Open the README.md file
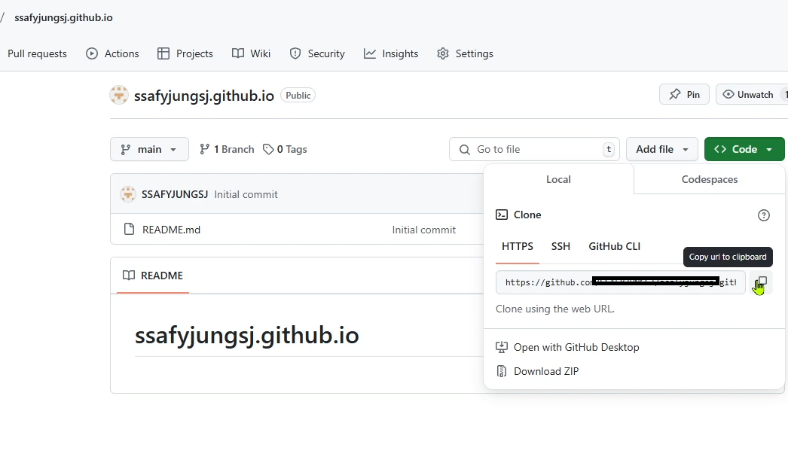788x472 pixels. (x=171, y=230)
